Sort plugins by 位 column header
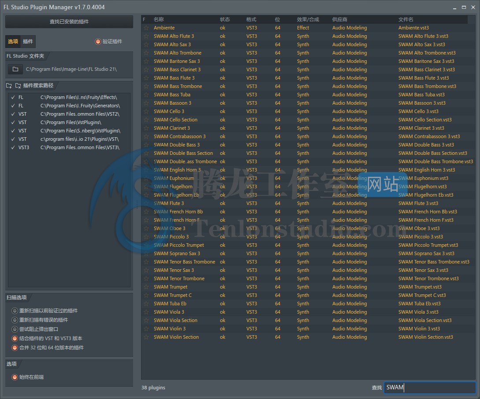480x399 pixels. coord(277,19)
